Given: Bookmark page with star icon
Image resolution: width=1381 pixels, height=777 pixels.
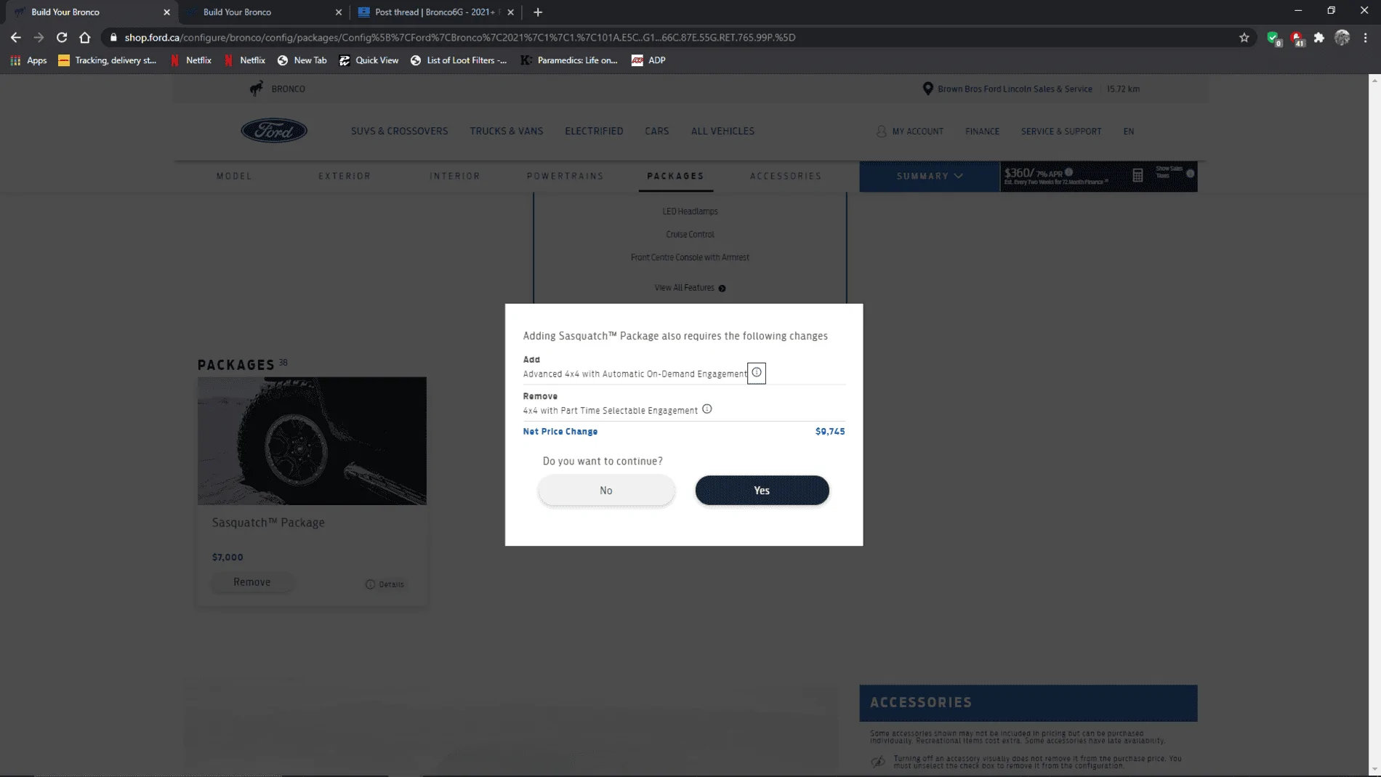Looking at the screenshot, I should [1244, 37].
